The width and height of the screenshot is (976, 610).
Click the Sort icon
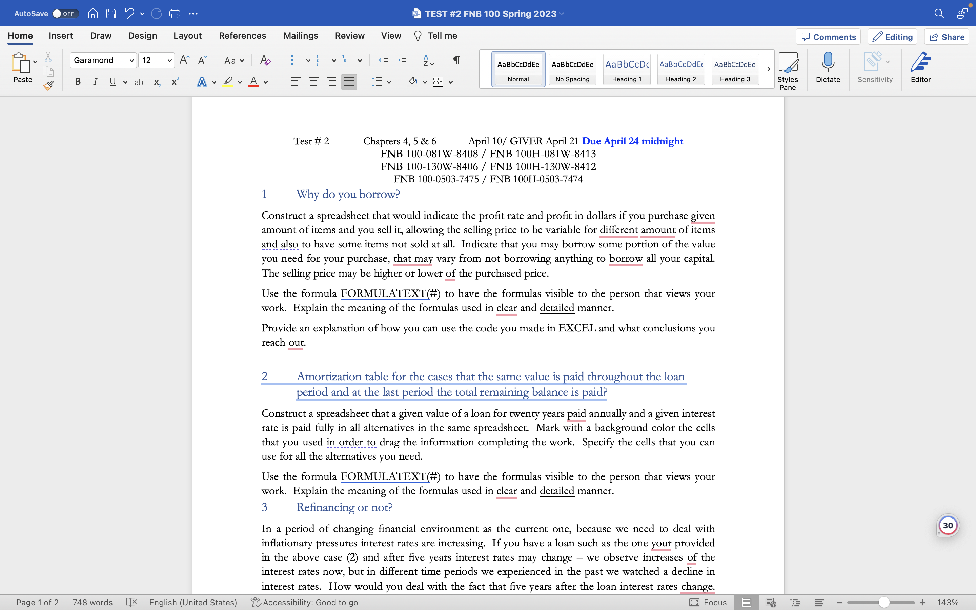(x=429, y=60)
